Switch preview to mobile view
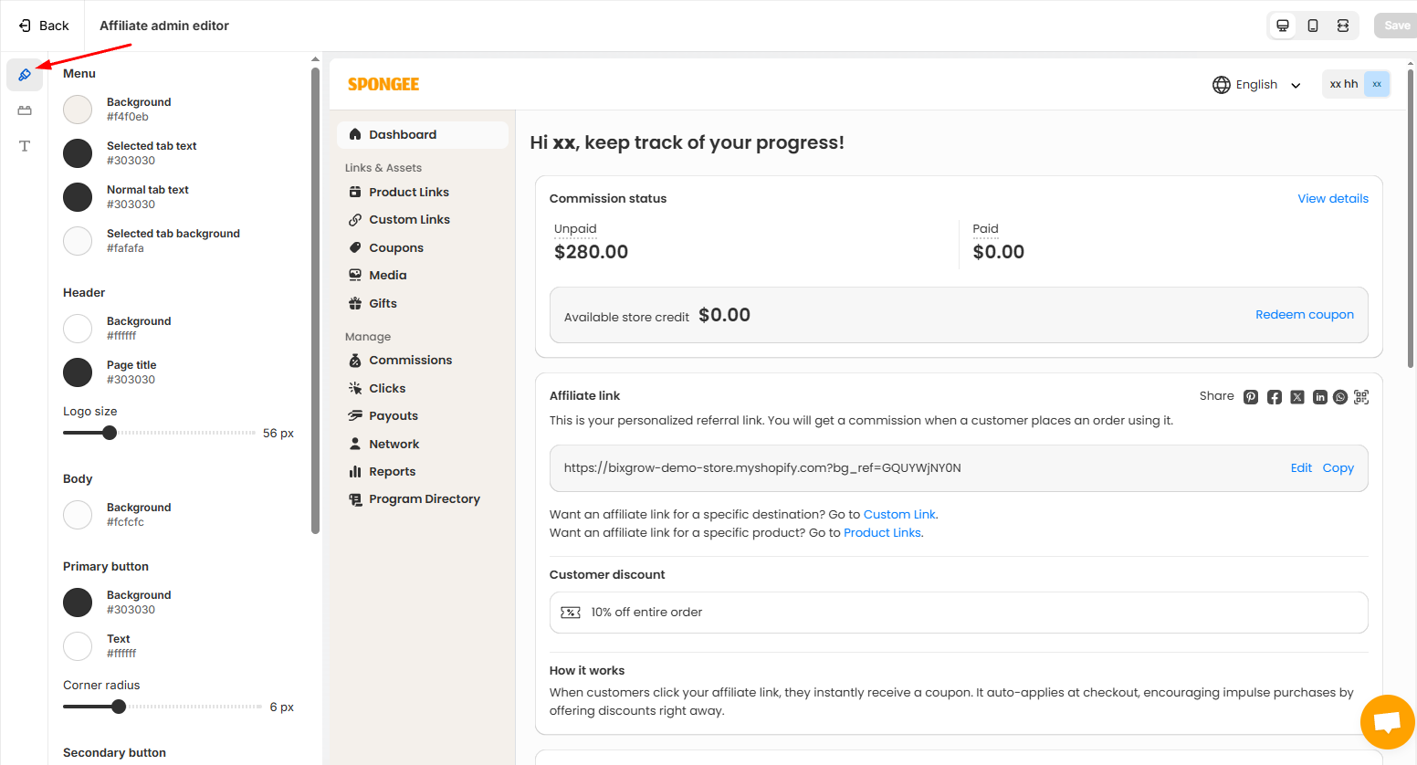 (x=1313, y=26)
